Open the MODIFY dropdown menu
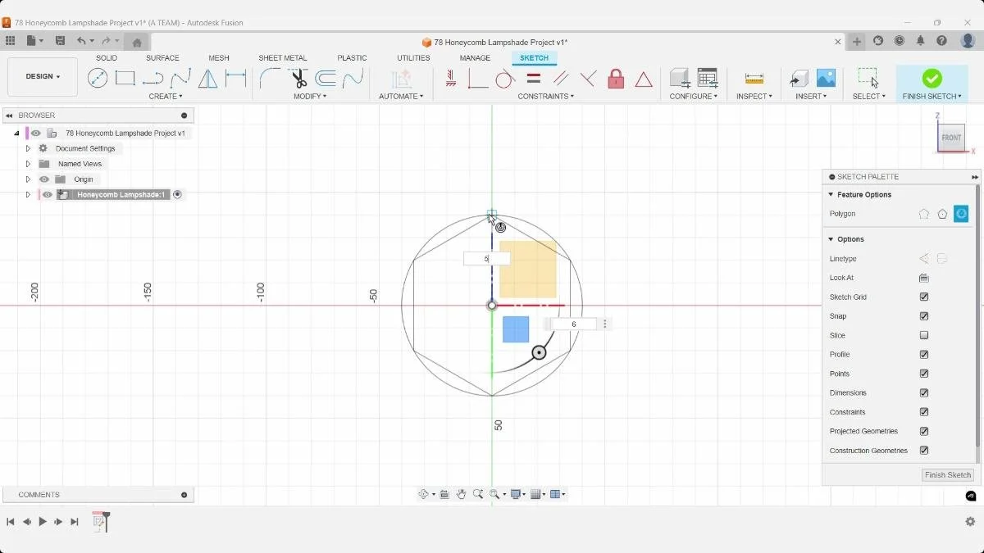This screenshot has width=984, height=553. [310, 97]
